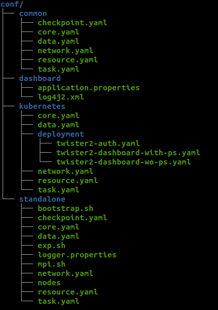Click the exp.sh script
Viewport: 218px width, 310px height.
[x=52, y=246]
